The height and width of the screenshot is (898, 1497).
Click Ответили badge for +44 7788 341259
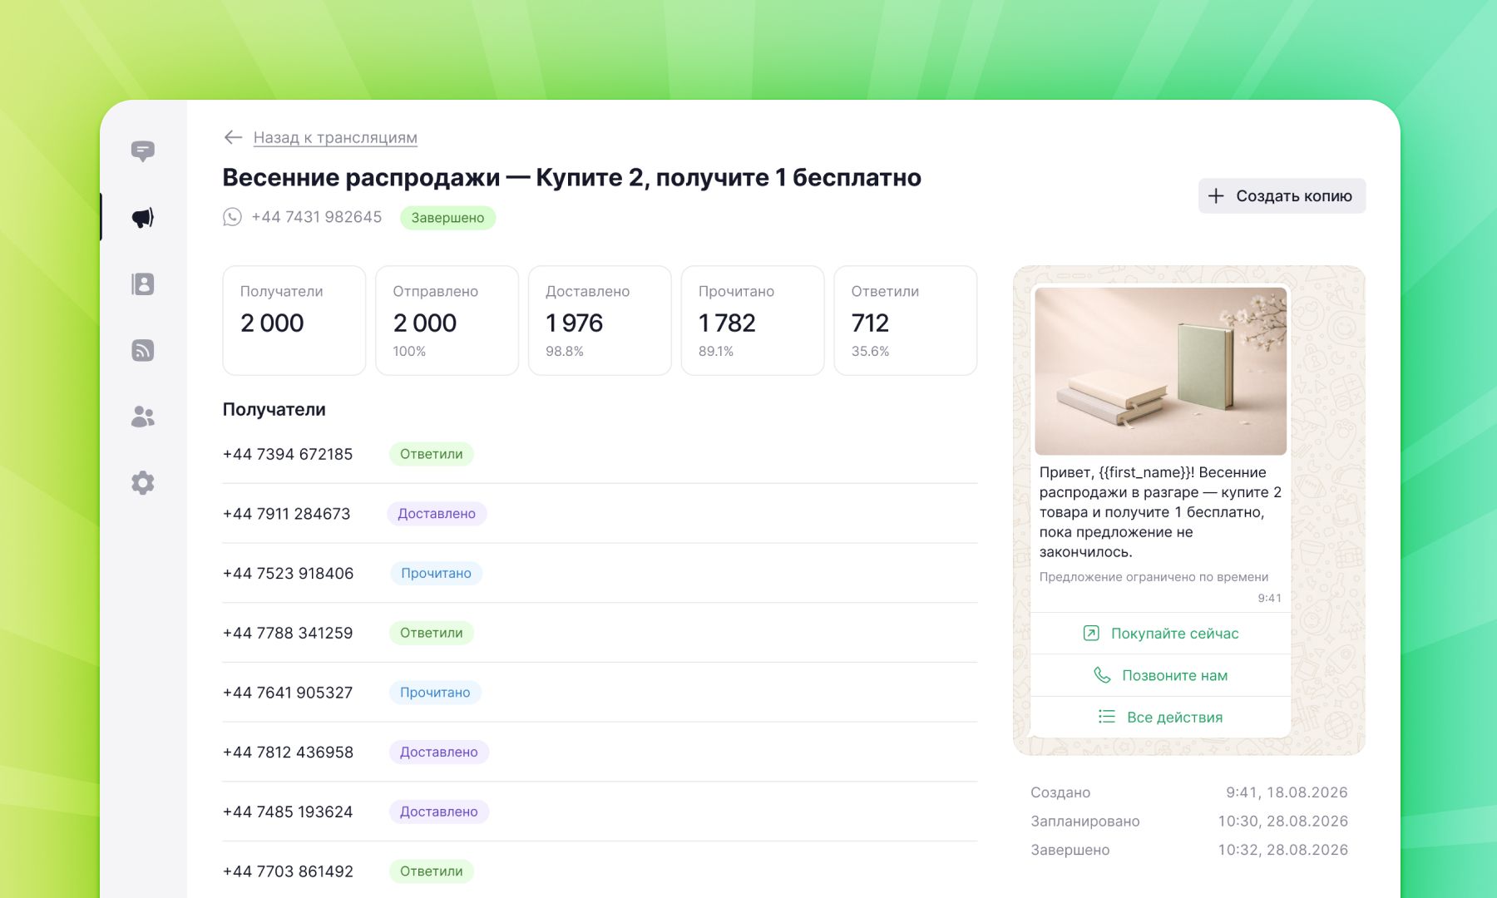(432, 633)
